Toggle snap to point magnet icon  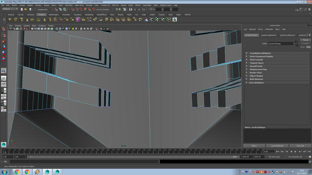81,9
